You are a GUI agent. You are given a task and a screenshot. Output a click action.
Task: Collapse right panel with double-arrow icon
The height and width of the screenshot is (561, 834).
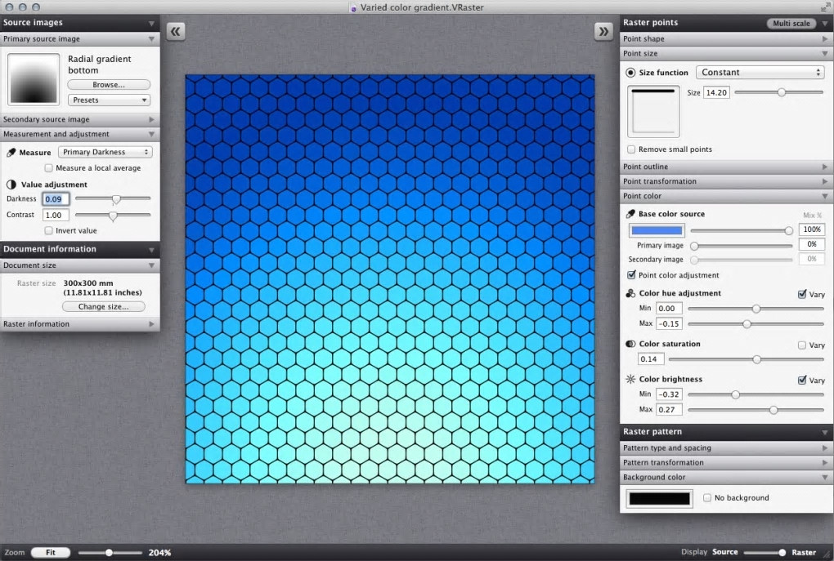(x=603, y=31)
